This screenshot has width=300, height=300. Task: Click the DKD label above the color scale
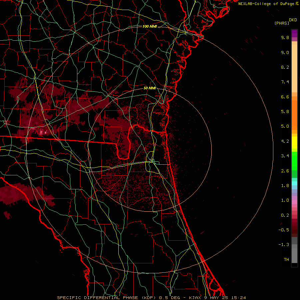coord(293,20)
